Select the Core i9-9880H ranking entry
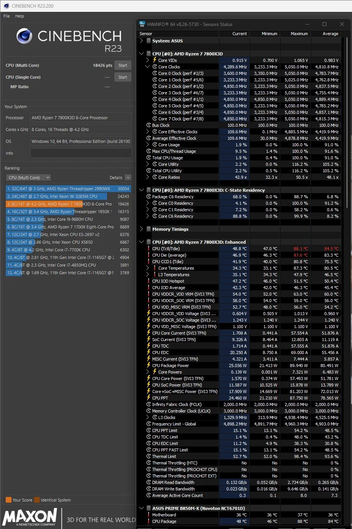 click(x=68, y=219)
